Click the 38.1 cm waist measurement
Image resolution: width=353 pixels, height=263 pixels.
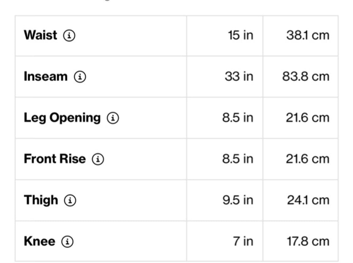[308, 35]
